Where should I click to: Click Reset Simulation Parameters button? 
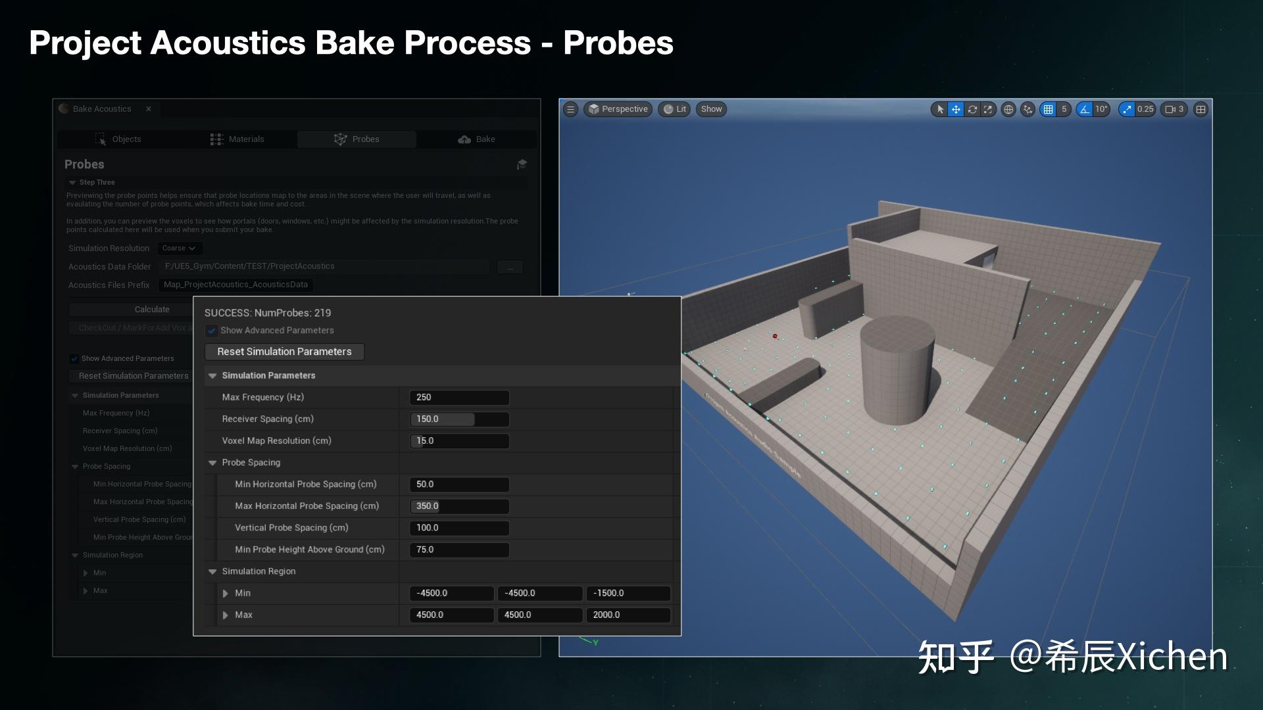coord(284,351)
